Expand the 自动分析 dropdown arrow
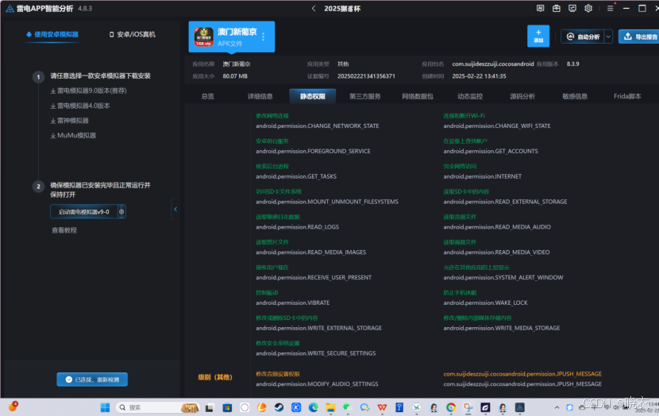659x416 pixels. [x=608, y=37]
